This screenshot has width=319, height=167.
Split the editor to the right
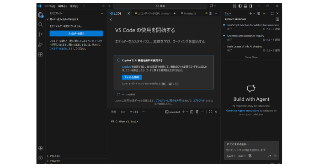(x=211, y=13)
